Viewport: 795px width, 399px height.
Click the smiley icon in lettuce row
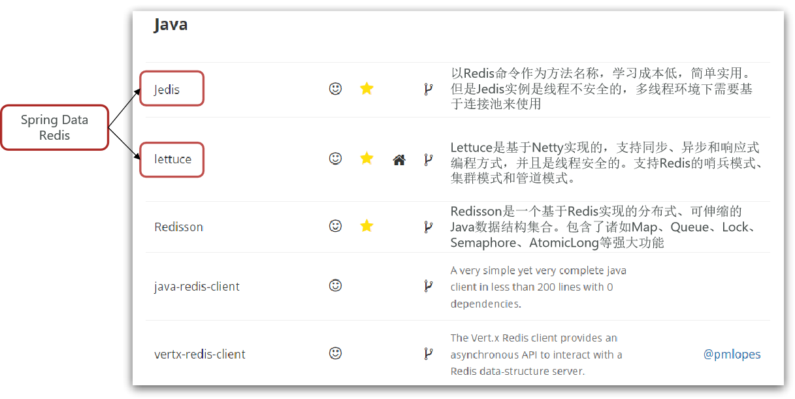335,159
